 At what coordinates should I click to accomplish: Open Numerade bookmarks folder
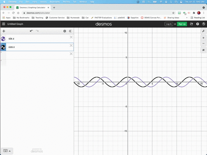pos(73,18)
